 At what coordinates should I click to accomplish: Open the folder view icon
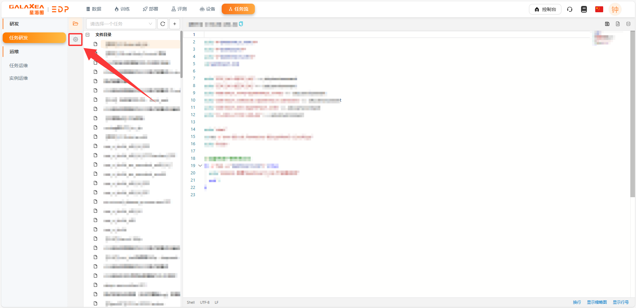76,24
